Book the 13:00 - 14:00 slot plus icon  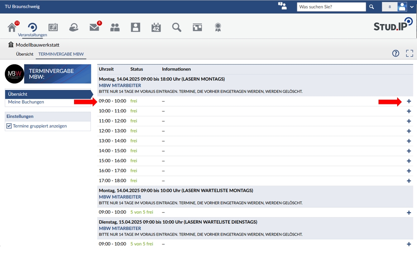coord(409,141)
